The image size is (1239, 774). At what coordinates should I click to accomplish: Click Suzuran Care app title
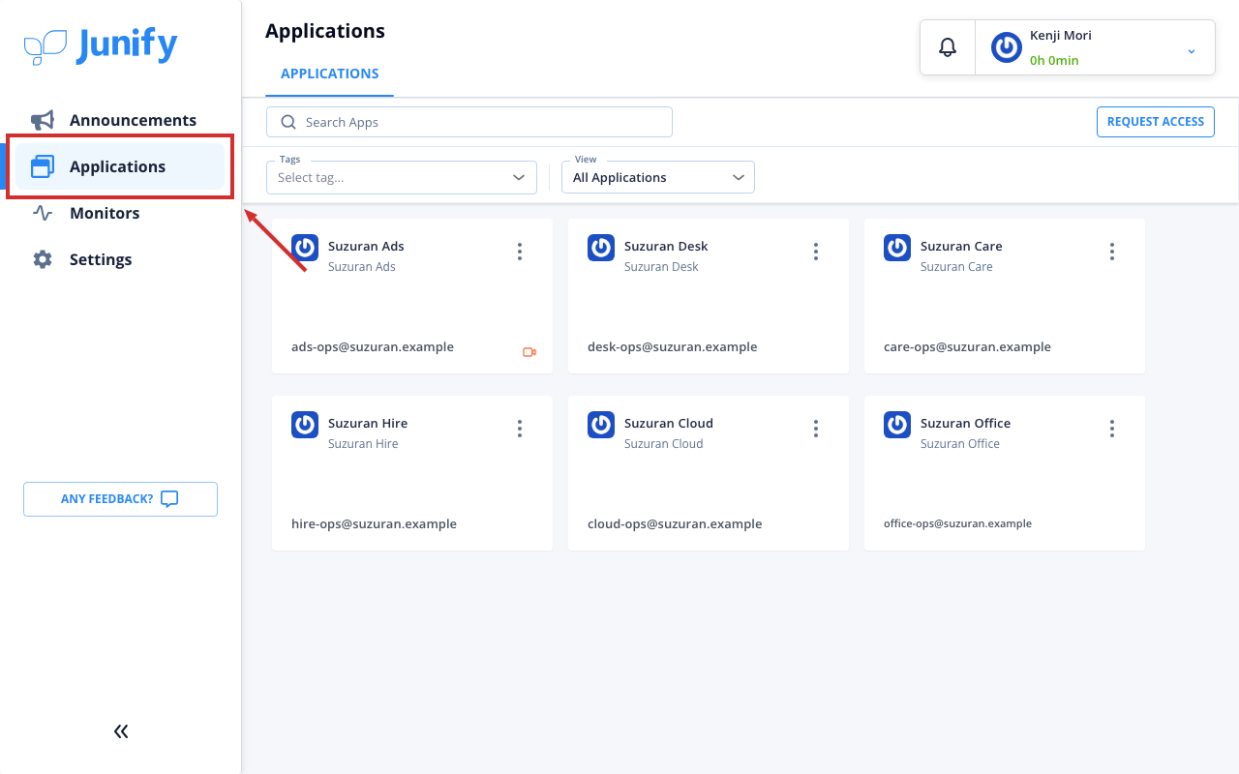tap(961, 246)
